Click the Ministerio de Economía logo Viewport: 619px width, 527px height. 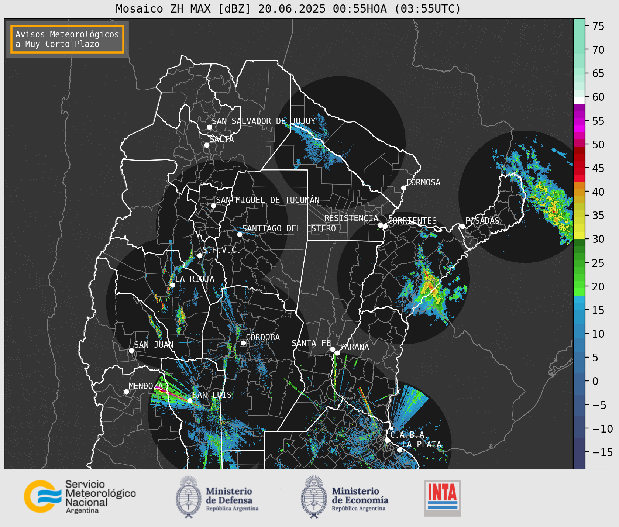[344, 497]
